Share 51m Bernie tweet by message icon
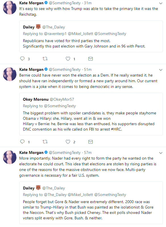Viewport: 166px width, 227px height. (90, 142)
